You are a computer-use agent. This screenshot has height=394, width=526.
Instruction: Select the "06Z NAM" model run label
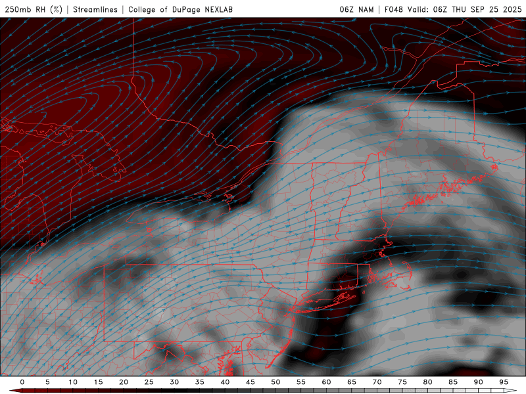[x=356, y=9]
